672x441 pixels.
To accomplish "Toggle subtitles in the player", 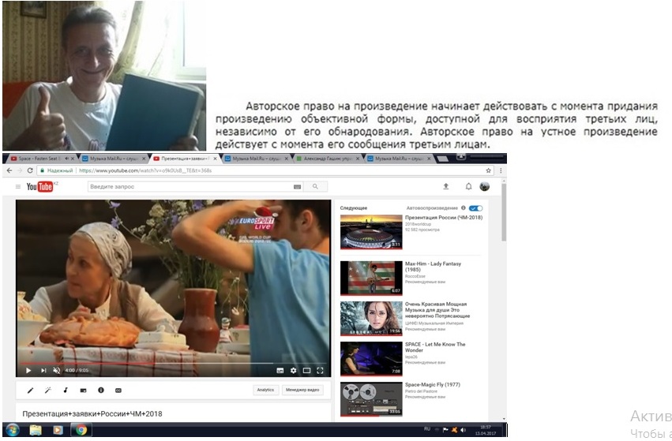I will pyautogui.click(x=280, y=370).
